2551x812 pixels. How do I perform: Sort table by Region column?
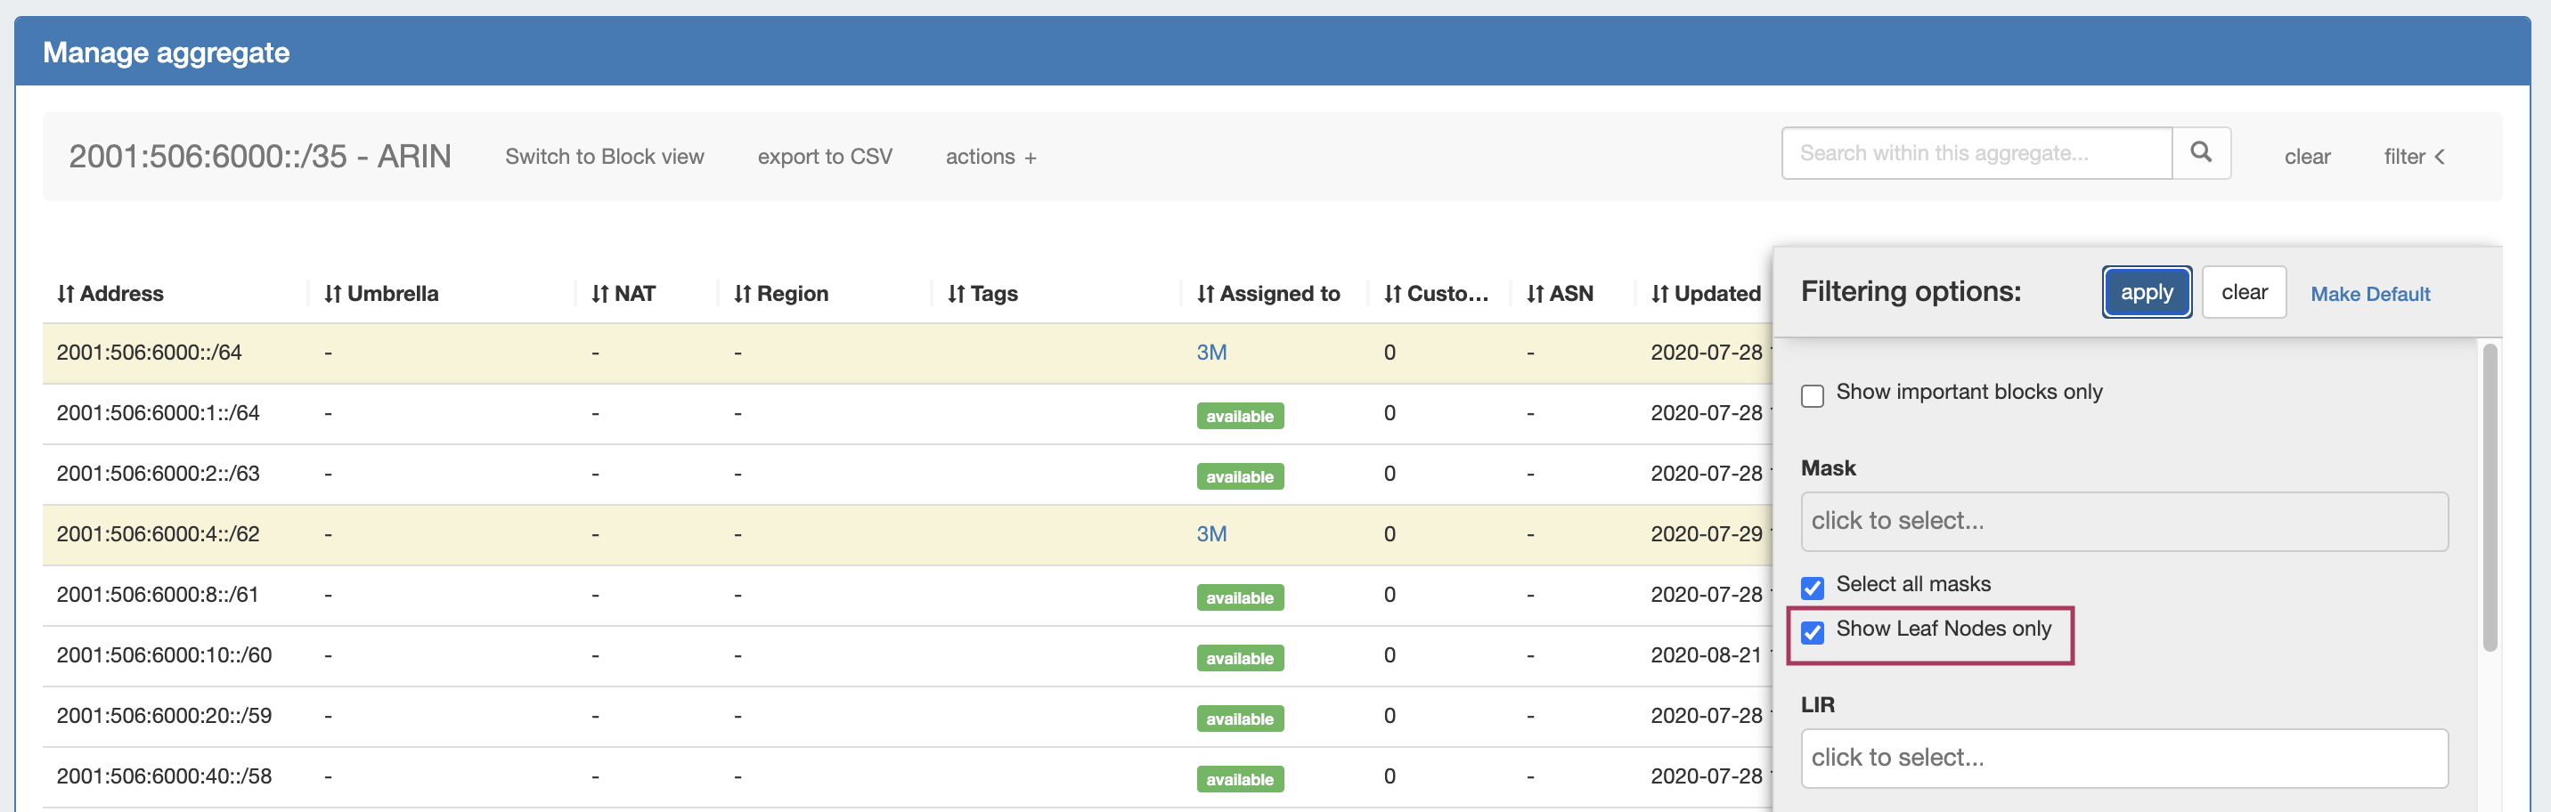point(780,294)
